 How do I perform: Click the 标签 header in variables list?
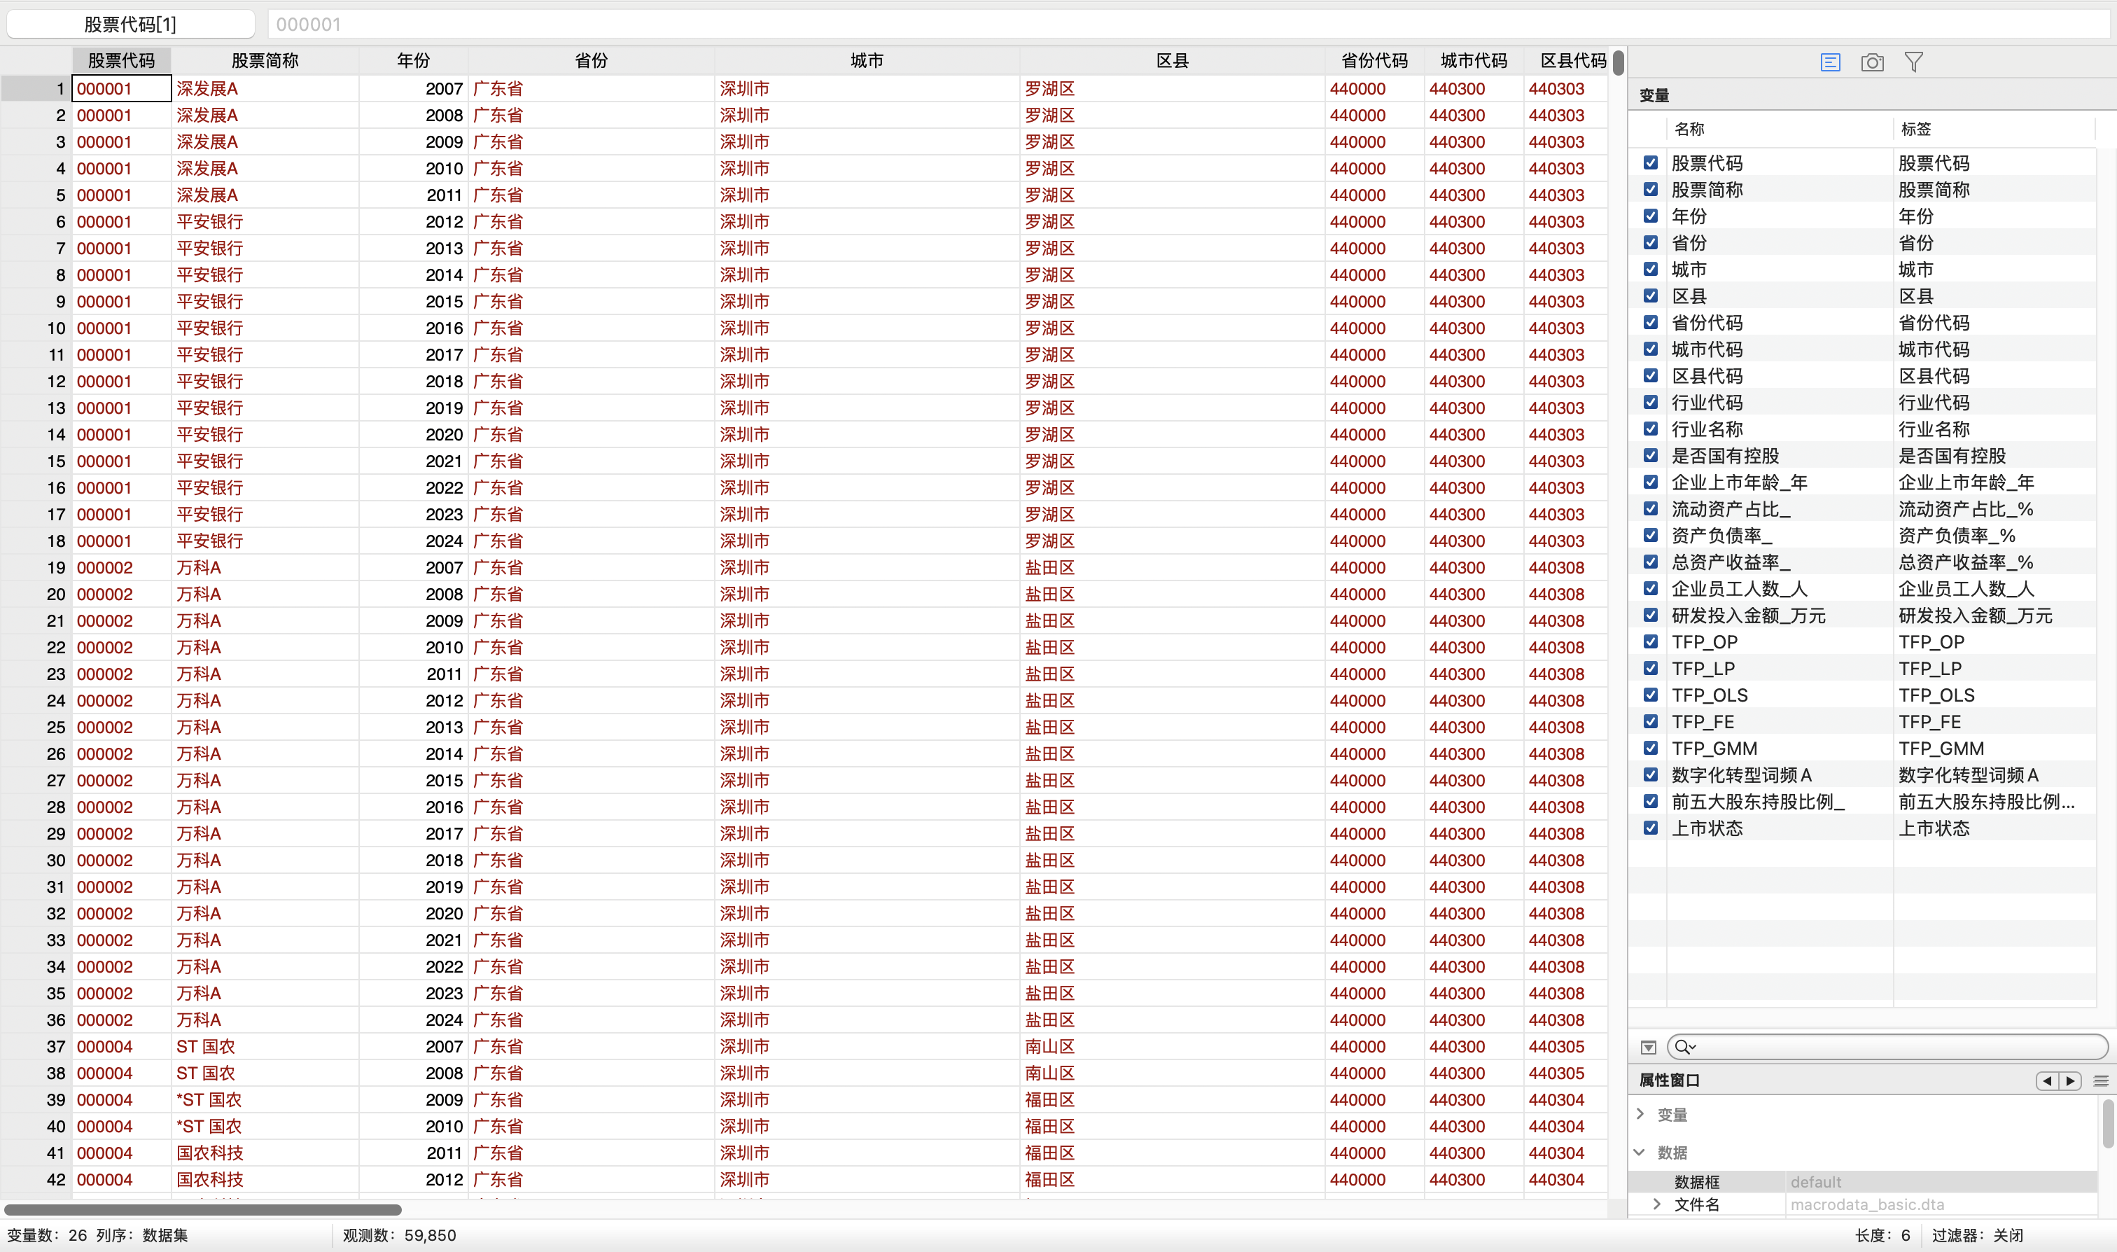(x=1915, y=129)
